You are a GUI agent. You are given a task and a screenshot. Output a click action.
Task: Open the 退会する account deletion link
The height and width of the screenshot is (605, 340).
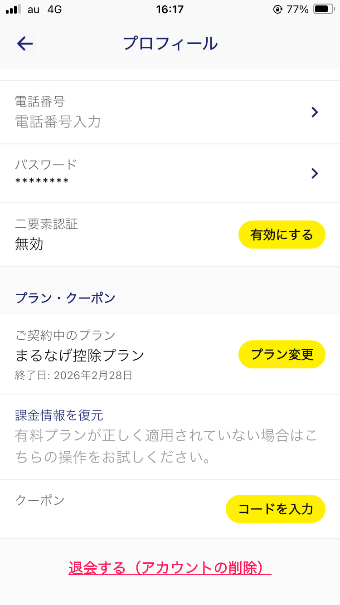point(170,567)
